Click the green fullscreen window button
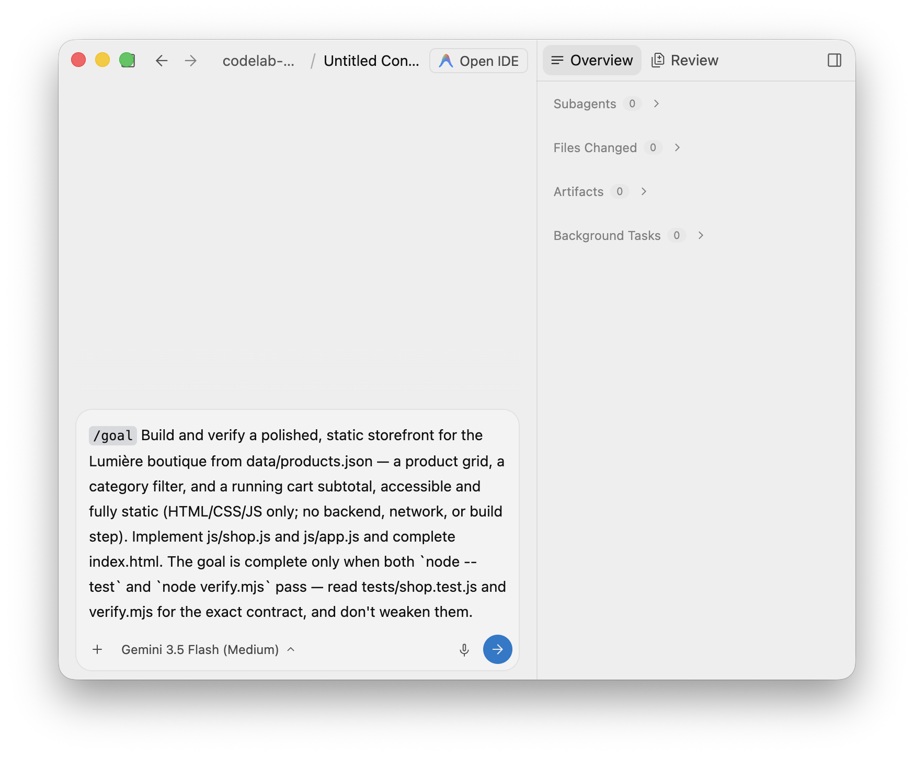The height and width of the screenshot is (757, 914). [x=127, y=60]
